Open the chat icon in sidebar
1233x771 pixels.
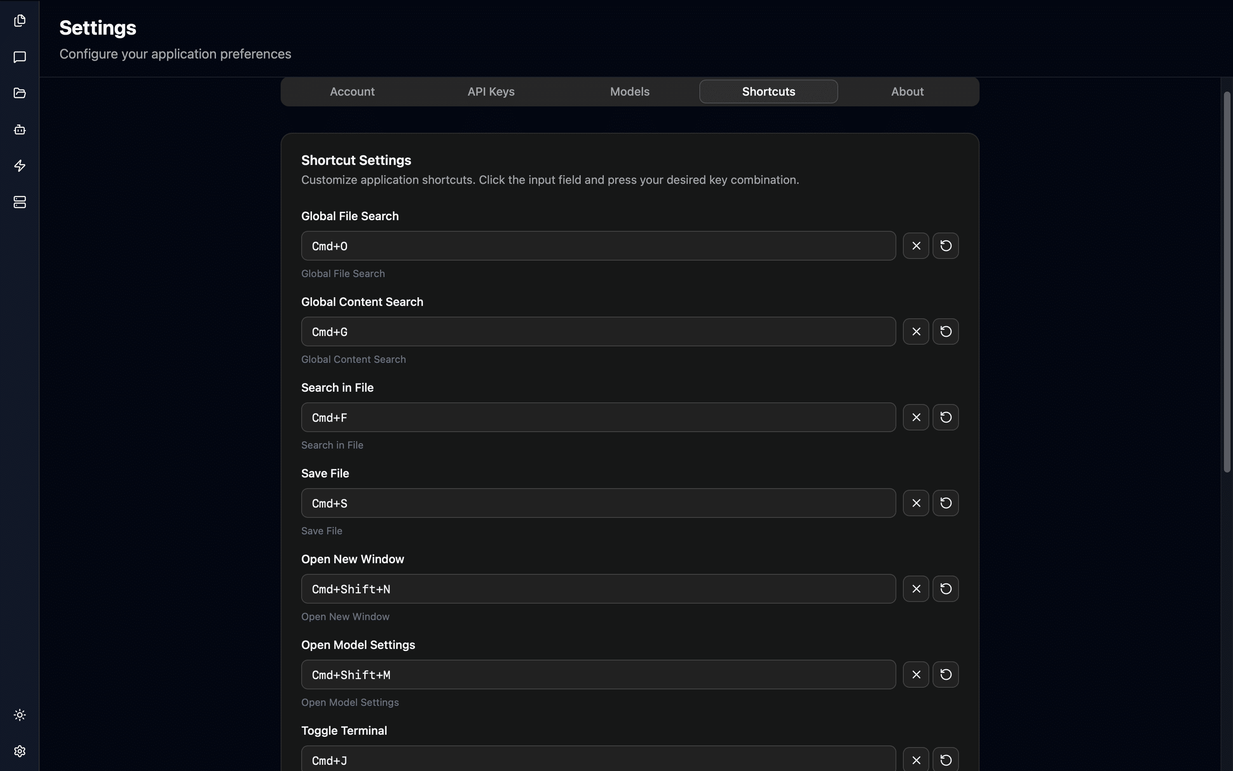click(19, 56)
